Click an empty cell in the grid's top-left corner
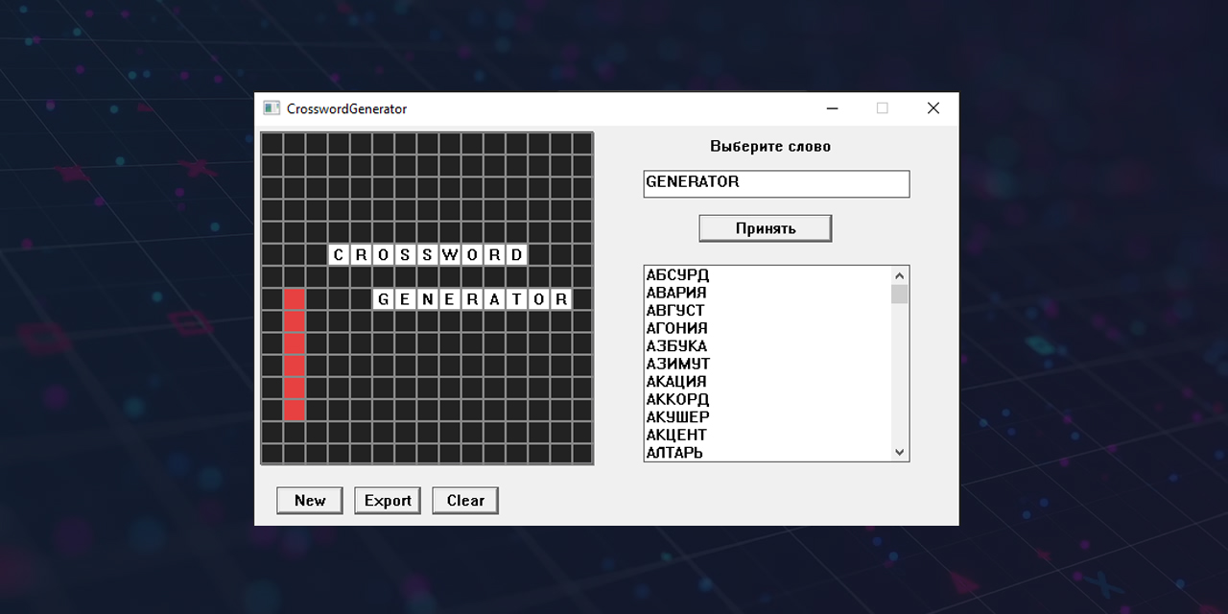 tap(272, 142)
